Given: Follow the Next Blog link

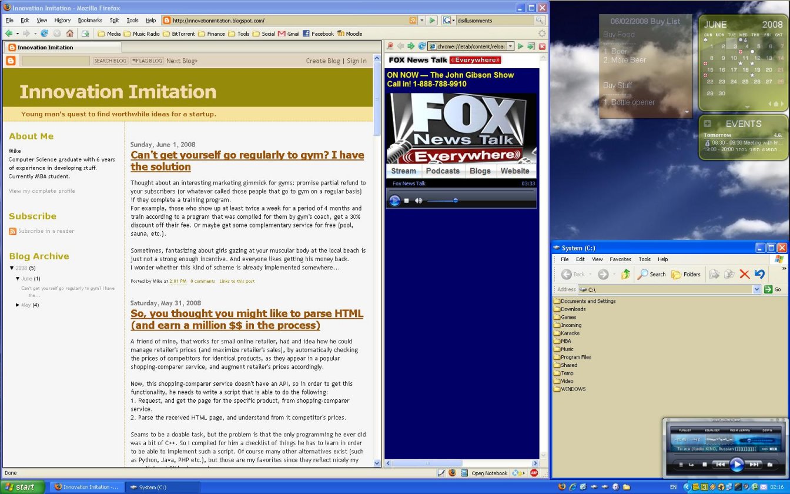Looking at the screenshot, I should tap(182, 61).
